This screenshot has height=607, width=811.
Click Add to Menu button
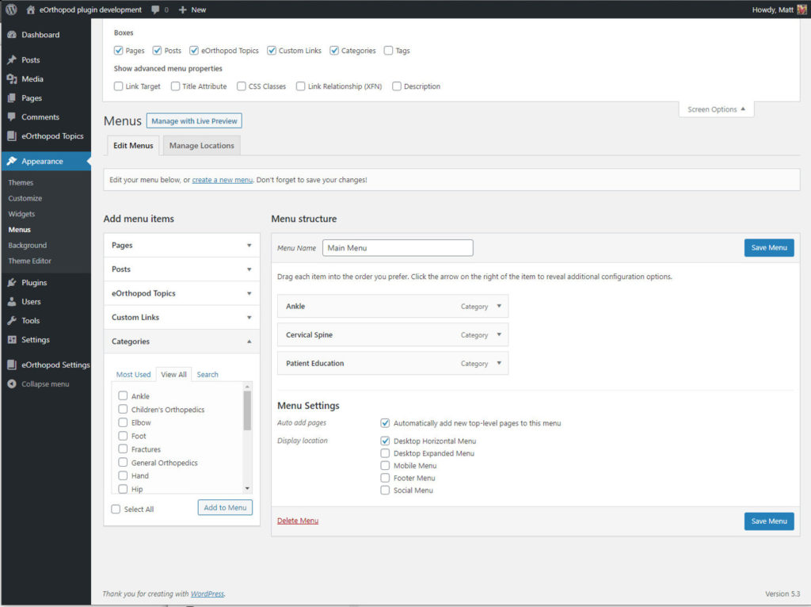pos(225,508)
